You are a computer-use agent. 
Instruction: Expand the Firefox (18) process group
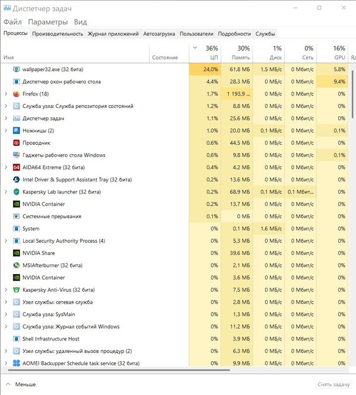point(5,94)
